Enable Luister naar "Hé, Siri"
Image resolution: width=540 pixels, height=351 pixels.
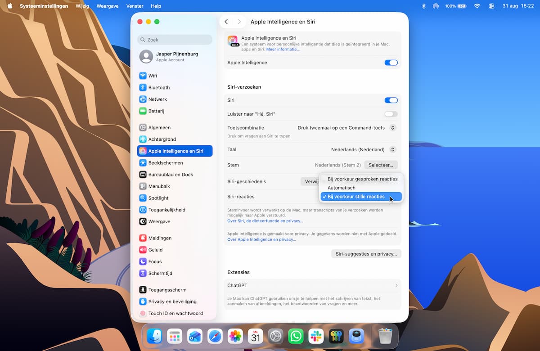391,114
